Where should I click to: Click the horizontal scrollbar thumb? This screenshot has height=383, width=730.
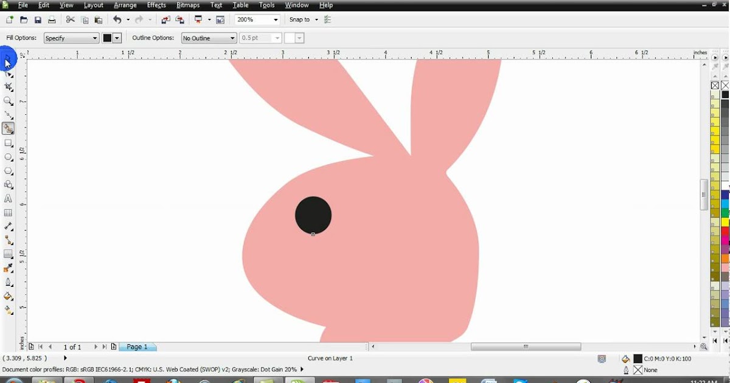click(x=526, y=347)
